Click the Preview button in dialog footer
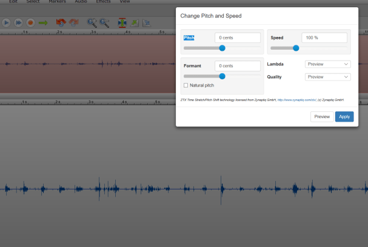 pyautogui.click(x=322, y=117)
